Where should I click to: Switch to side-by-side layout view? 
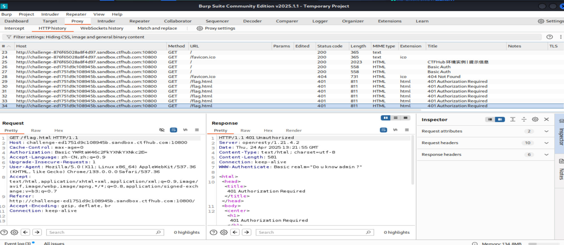pos(385,118)
